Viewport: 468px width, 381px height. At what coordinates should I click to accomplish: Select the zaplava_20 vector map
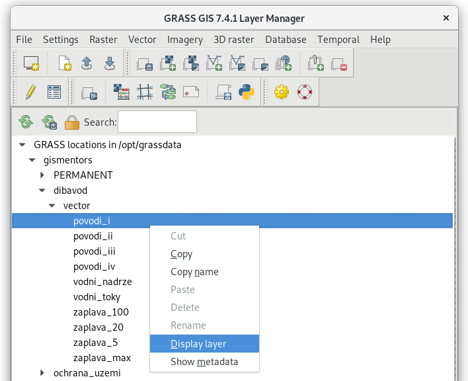[98, 327]
